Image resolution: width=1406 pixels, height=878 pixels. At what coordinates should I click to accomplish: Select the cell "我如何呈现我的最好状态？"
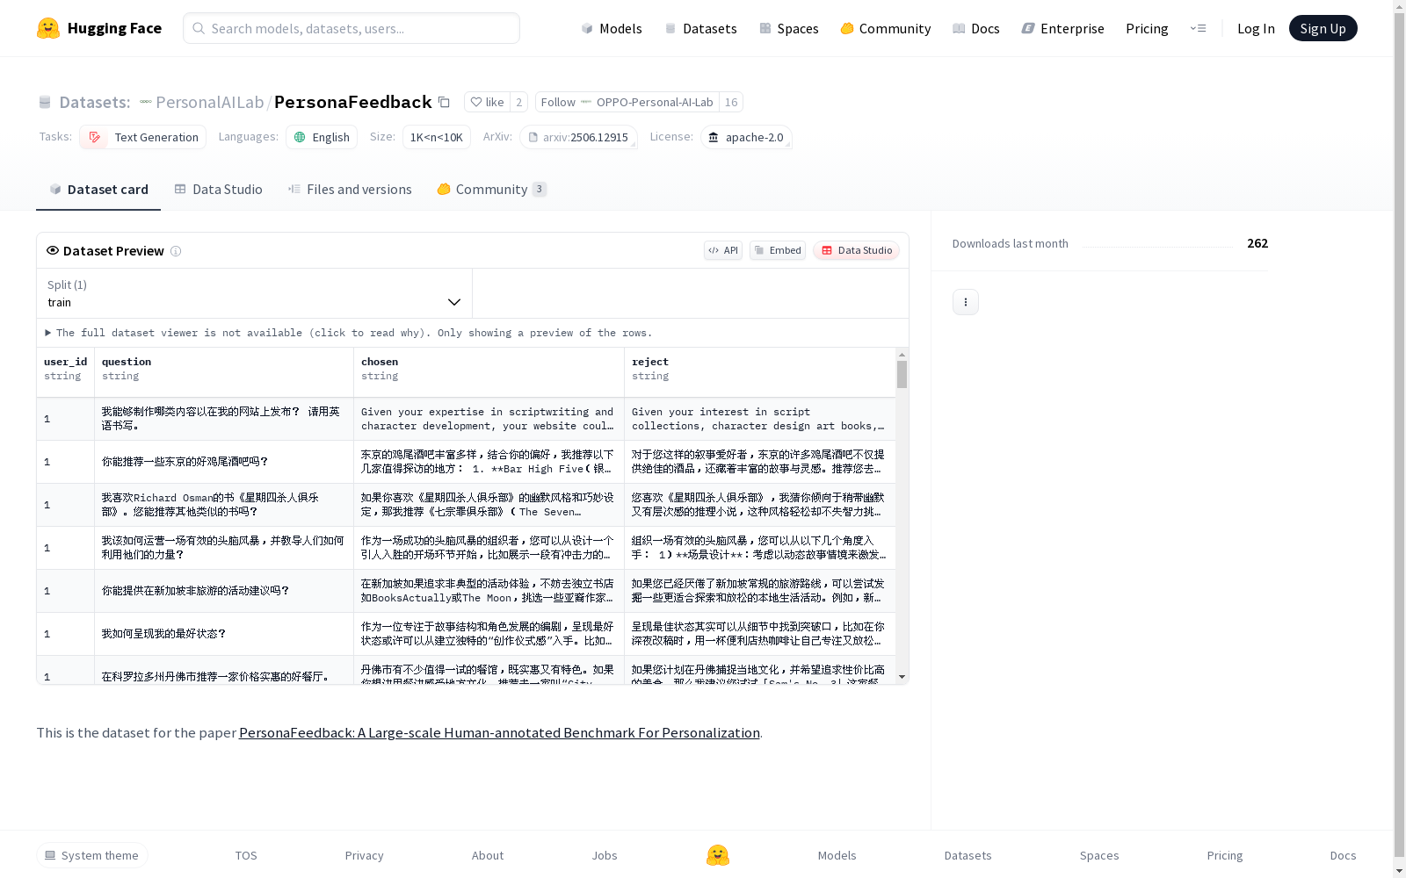pyautogui.click(x=224, y=634)
